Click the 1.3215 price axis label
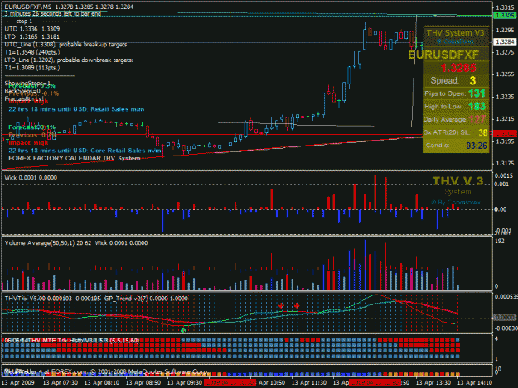The width and height of the screenshot is (518, 388). coord(505,119)
